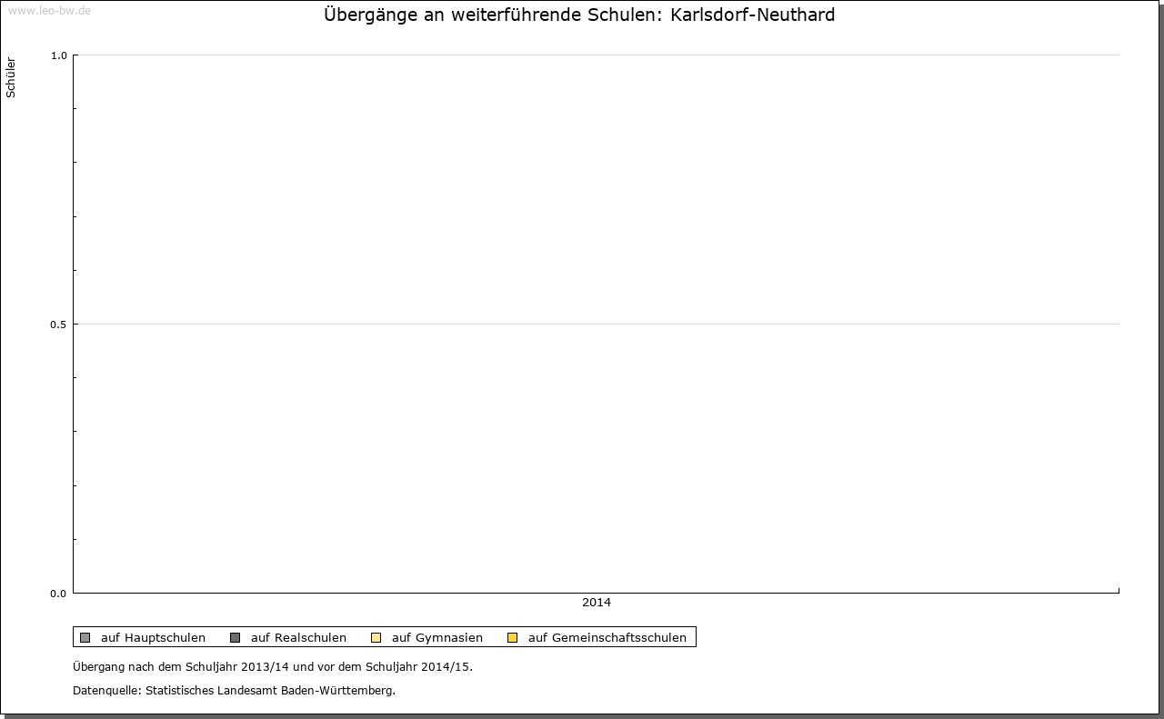1164x719 pixels.
Task: Click the 'Datenquelle: Statistisches Landesamt' source line
Action: point(234,690)
